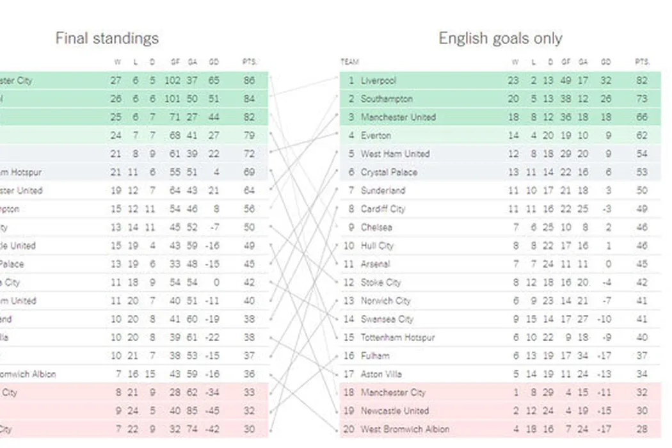The width and height of the screenshot is (672, 448).
Task: Click the Fulham team name
Action: (374, 356)
